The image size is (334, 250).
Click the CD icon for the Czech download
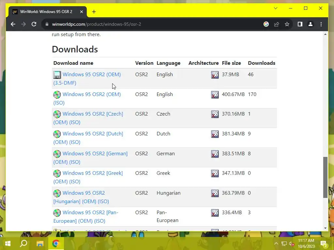57,114
